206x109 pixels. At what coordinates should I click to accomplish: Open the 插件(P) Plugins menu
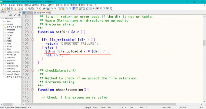81,5
